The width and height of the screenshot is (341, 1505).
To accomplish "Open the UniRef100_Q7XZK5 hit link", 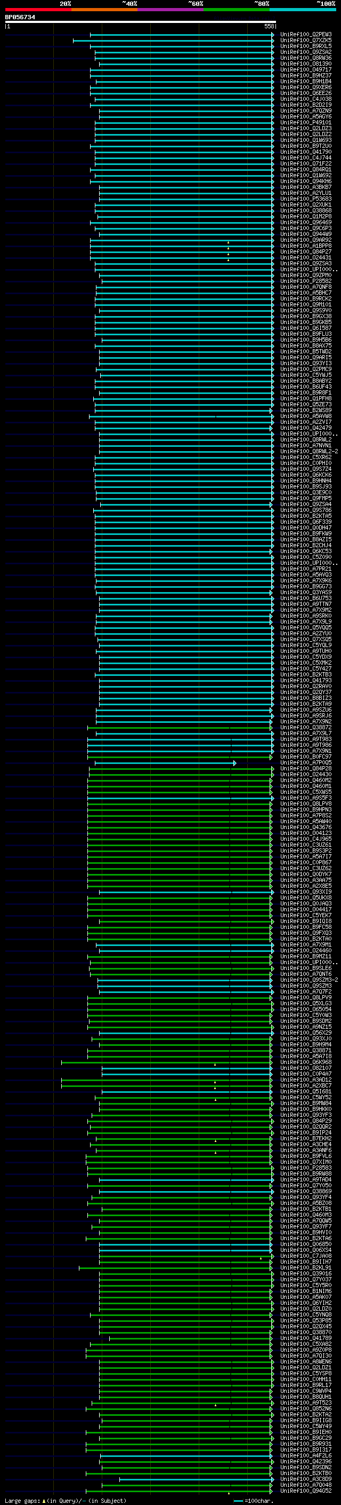I will pyautogui.click(x=306, y=41).
